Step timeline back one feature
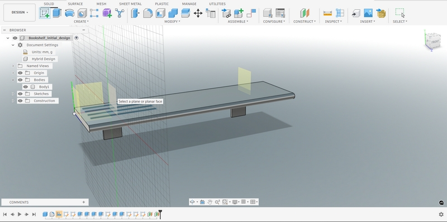This screenshot has height=222, width=447. coord(12,214)
